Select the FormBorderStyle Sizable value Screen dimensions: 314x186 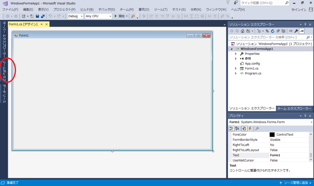point(275,140)
